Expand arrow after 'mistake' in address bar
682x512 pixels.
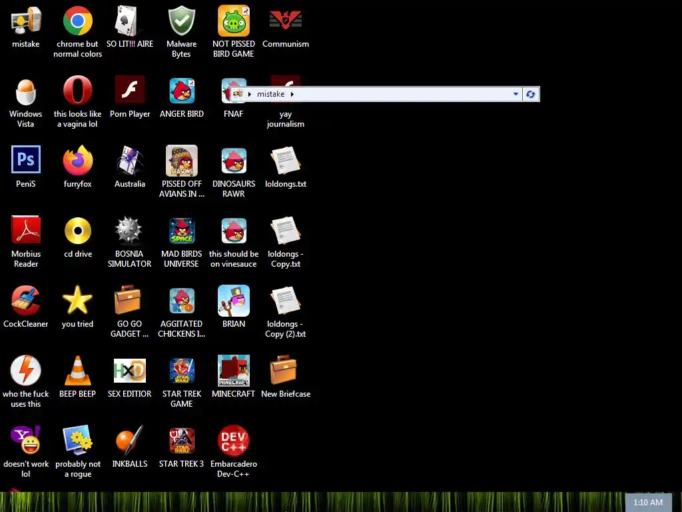point(292,94)
